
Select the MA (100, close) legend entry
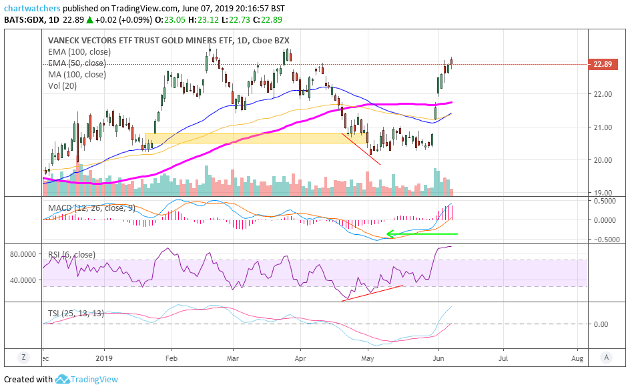(77, 74)
